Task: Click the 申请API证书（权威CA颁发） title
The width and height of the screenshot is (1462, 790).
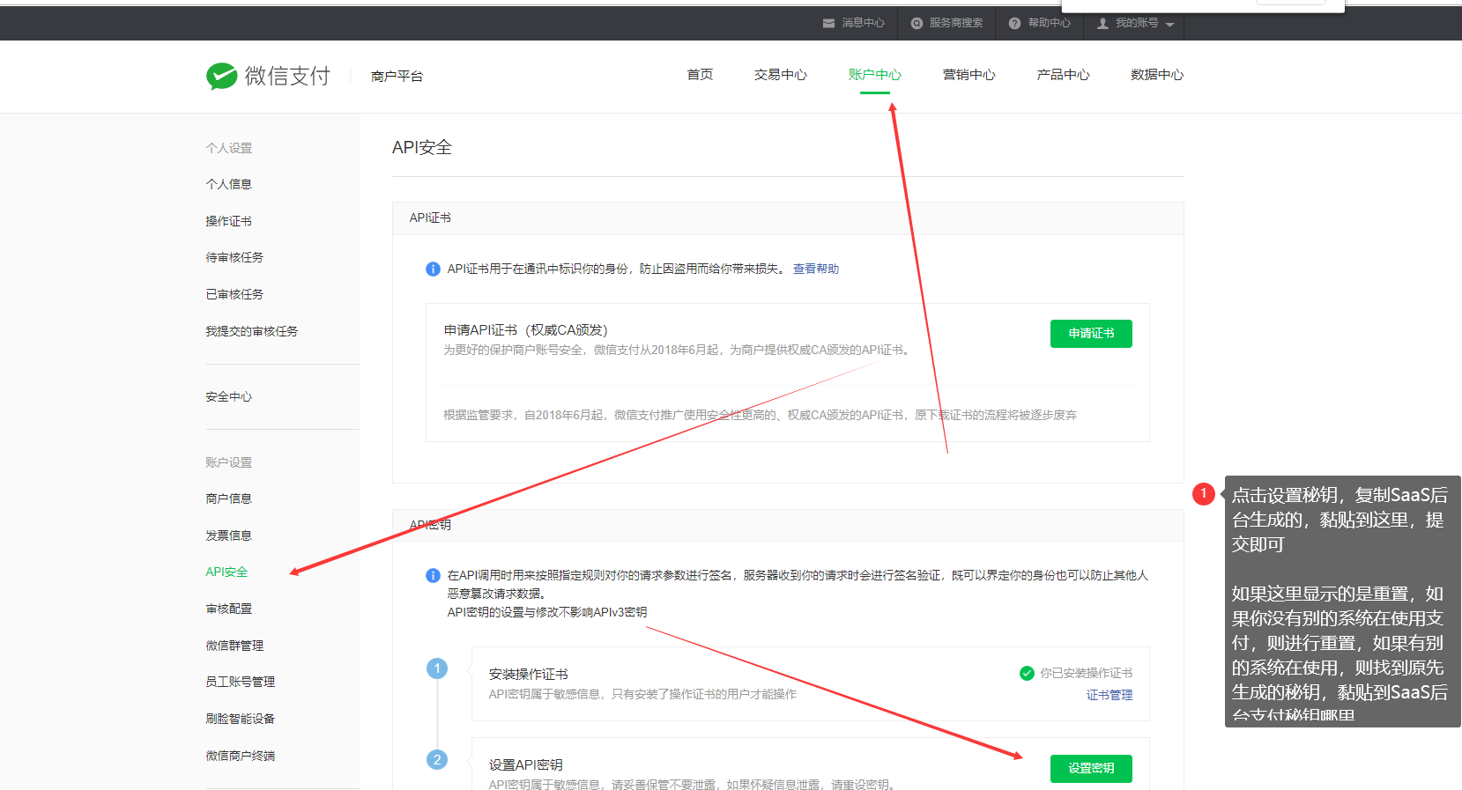Action: point(525,330)
